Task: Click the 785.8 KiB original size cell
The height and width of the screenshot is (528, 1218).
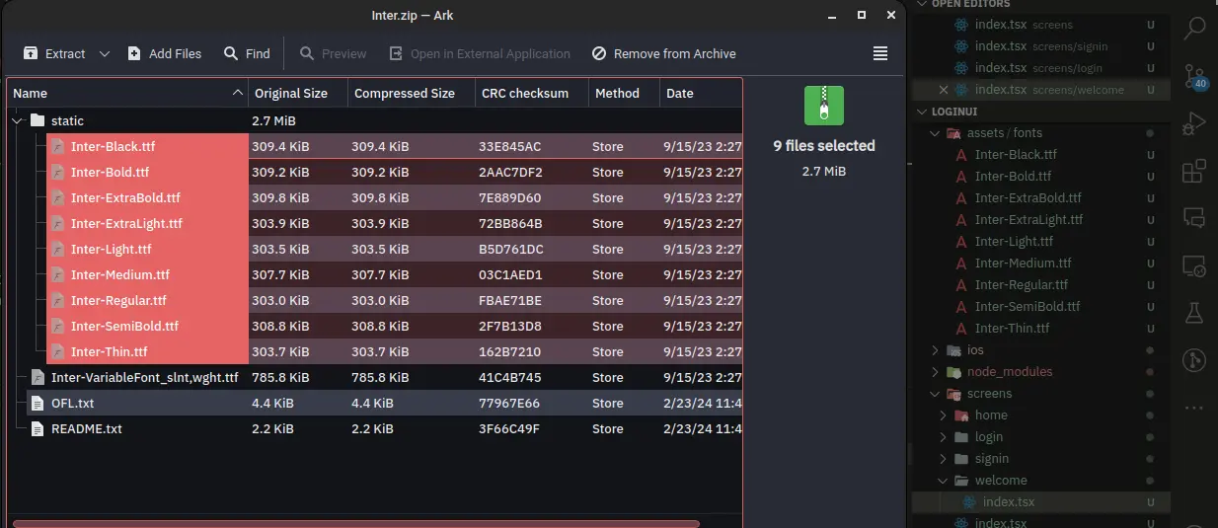Action: [x=281, y=377]
